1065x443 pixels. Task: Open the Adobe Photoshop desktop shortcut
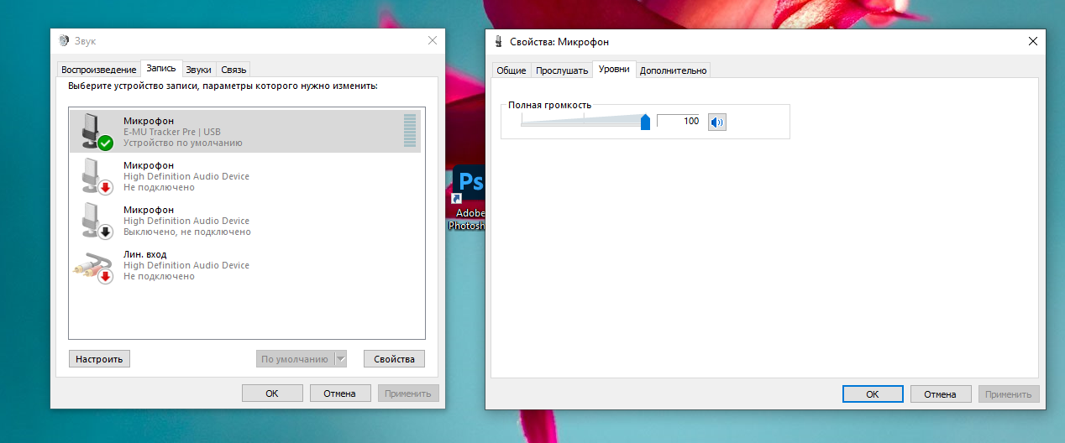tap(469, 197)
